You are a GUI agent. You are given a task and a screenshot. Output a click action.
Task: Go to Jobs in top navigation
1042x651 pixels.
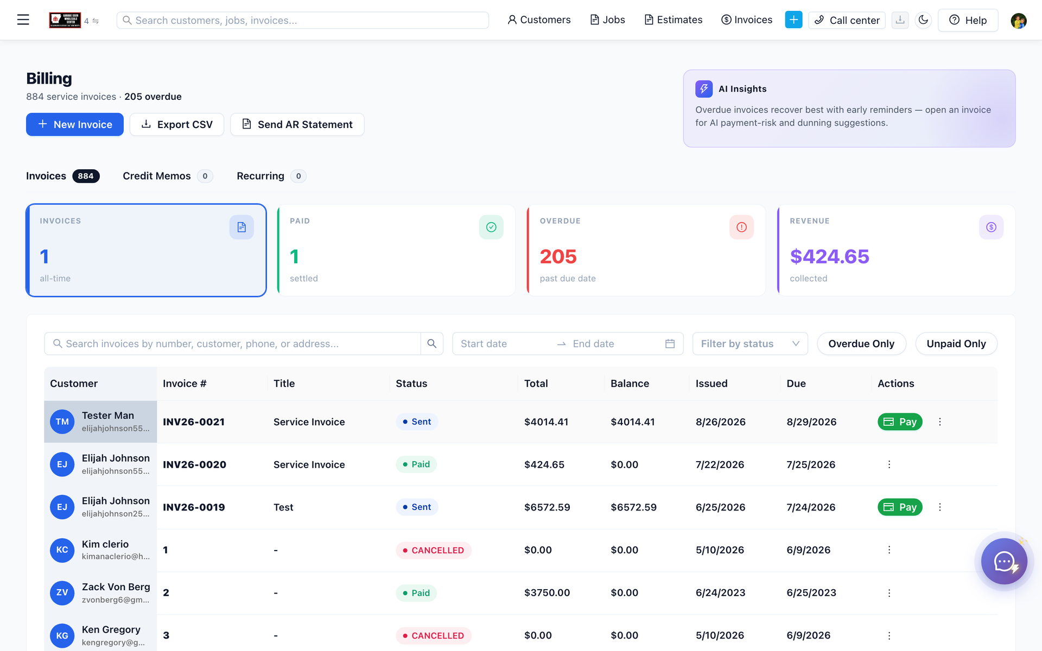(607, 20)
